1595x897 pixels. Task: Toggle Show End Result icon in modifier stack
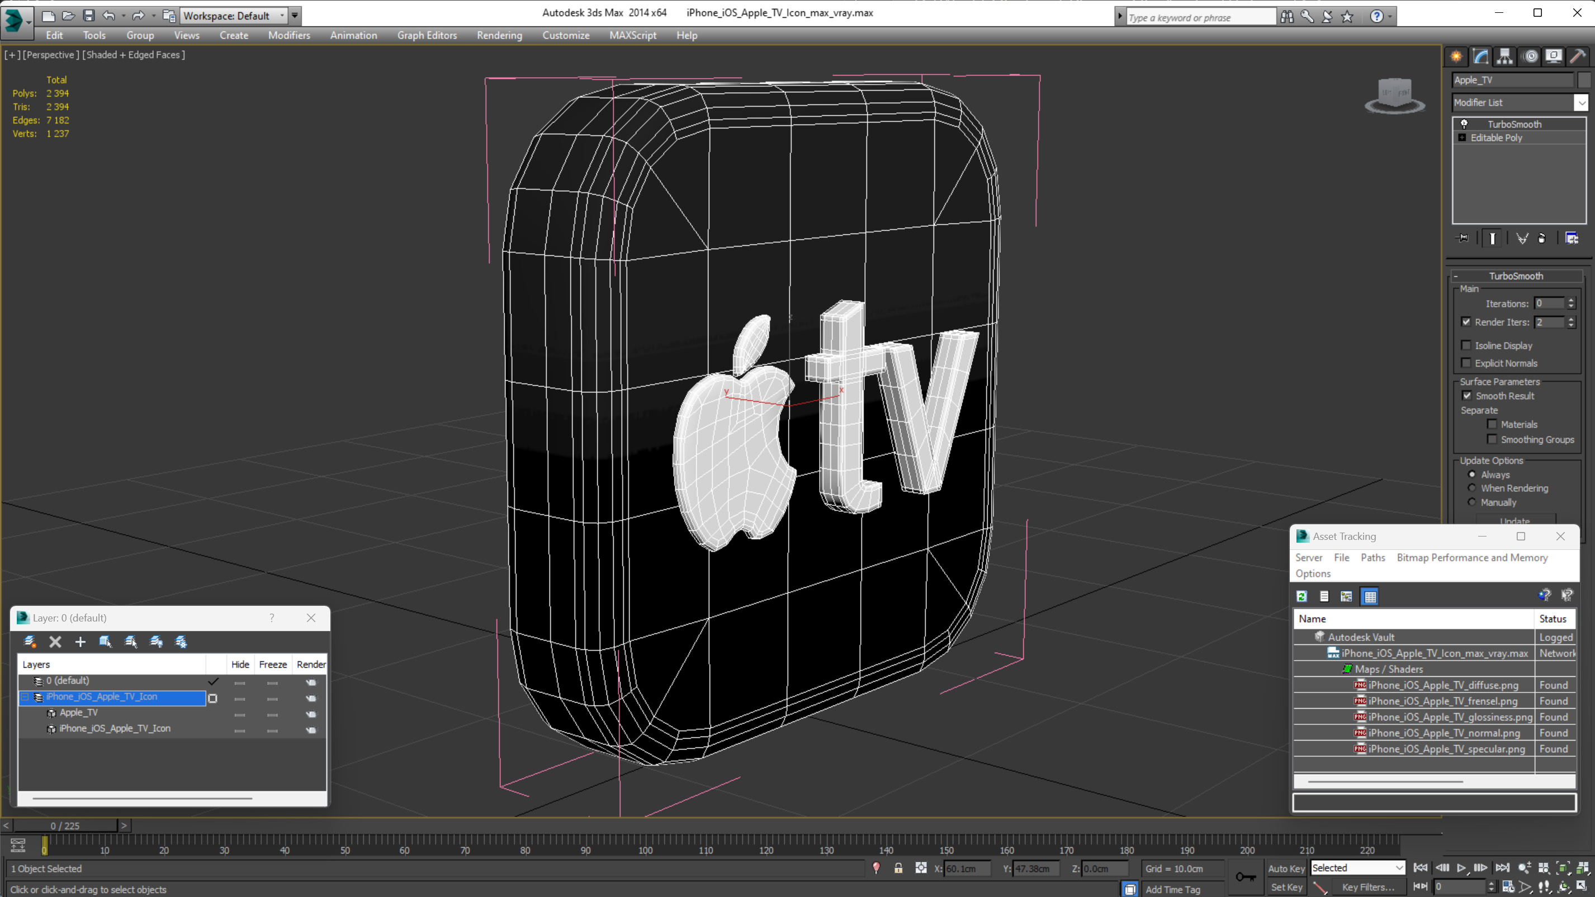pos(1492,238)
